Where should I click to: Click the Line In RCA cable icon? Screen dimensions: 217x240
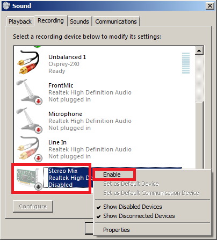(x=29, y=149)
